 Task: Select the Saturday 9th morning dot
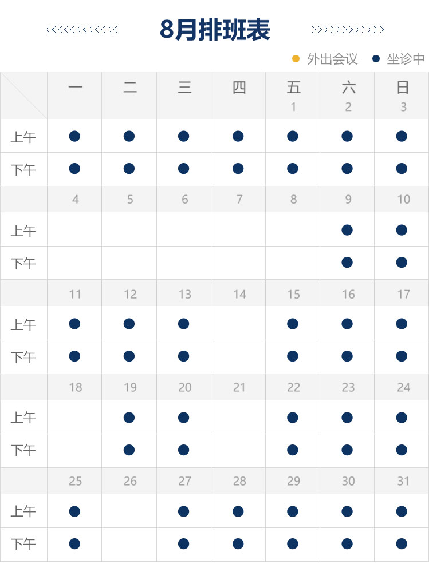(x=347, y=230)
